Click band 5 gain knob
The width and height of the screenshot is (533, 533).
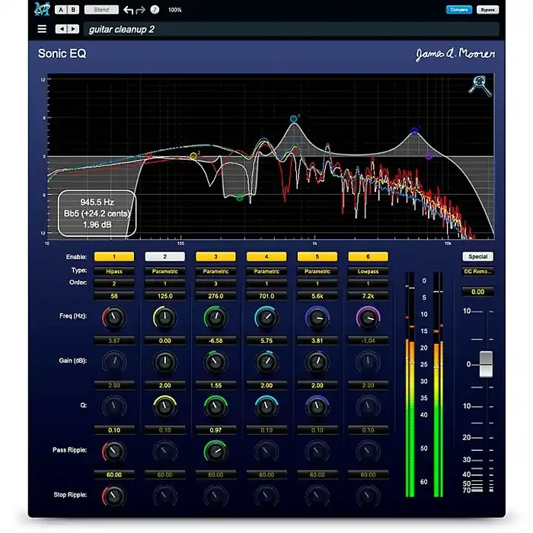pos(318,362)
